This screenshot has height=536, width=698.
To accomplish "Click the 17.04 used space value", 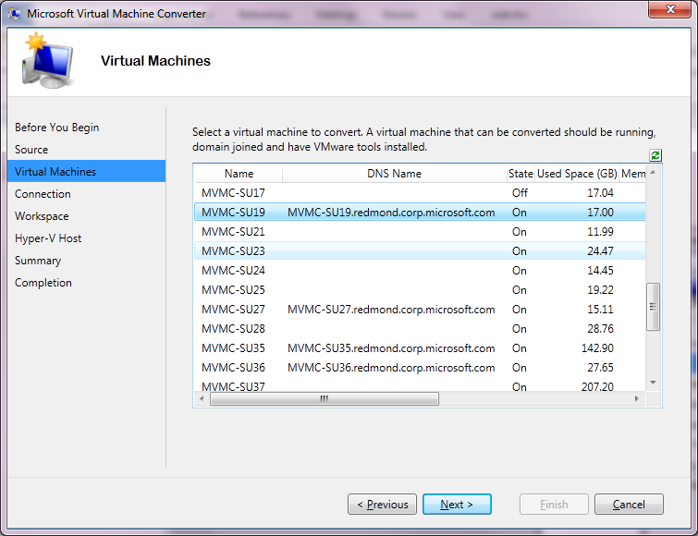I will (x=600, y=193).
